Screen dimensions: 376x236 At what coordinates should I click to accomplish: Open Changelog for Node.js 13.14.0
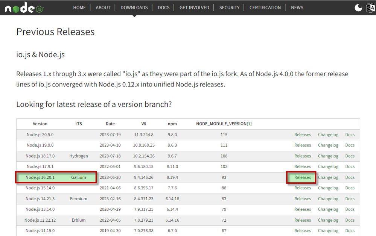(x=328, y=209)
